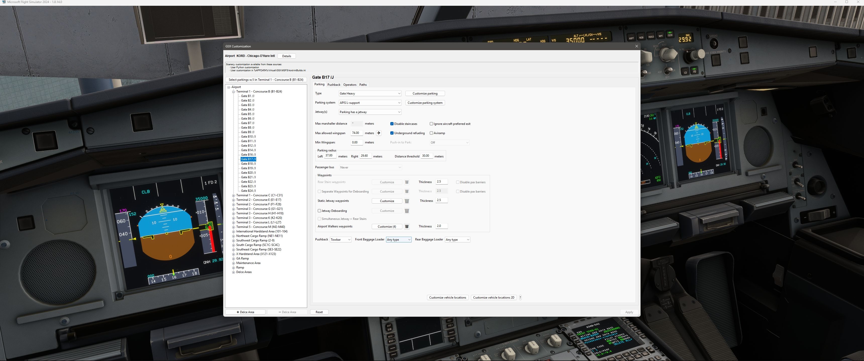864x361 pixels.
Task: Open the Passenger bus dropdown
Action: tap(370, 167)
